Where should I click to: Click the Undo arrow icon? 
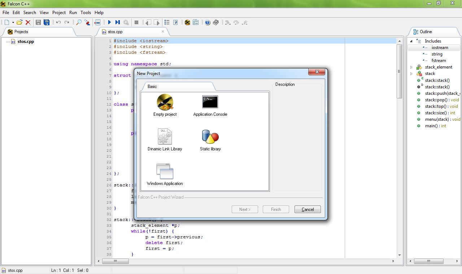[x=58, y=22]
